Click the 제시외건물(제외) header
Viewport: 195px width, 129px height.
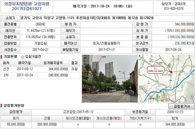click(109, 118)
